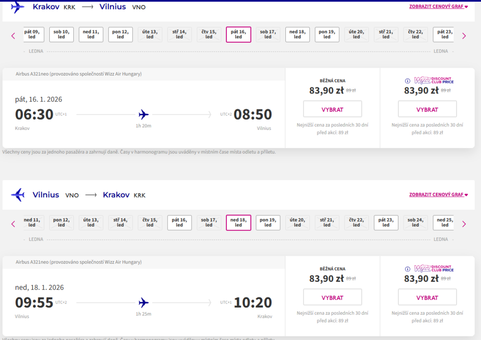The height and width of the screenshot is (340, 481).
Task: Expand the price chart for Vilnius–Krakov
Action: point(438,195)
